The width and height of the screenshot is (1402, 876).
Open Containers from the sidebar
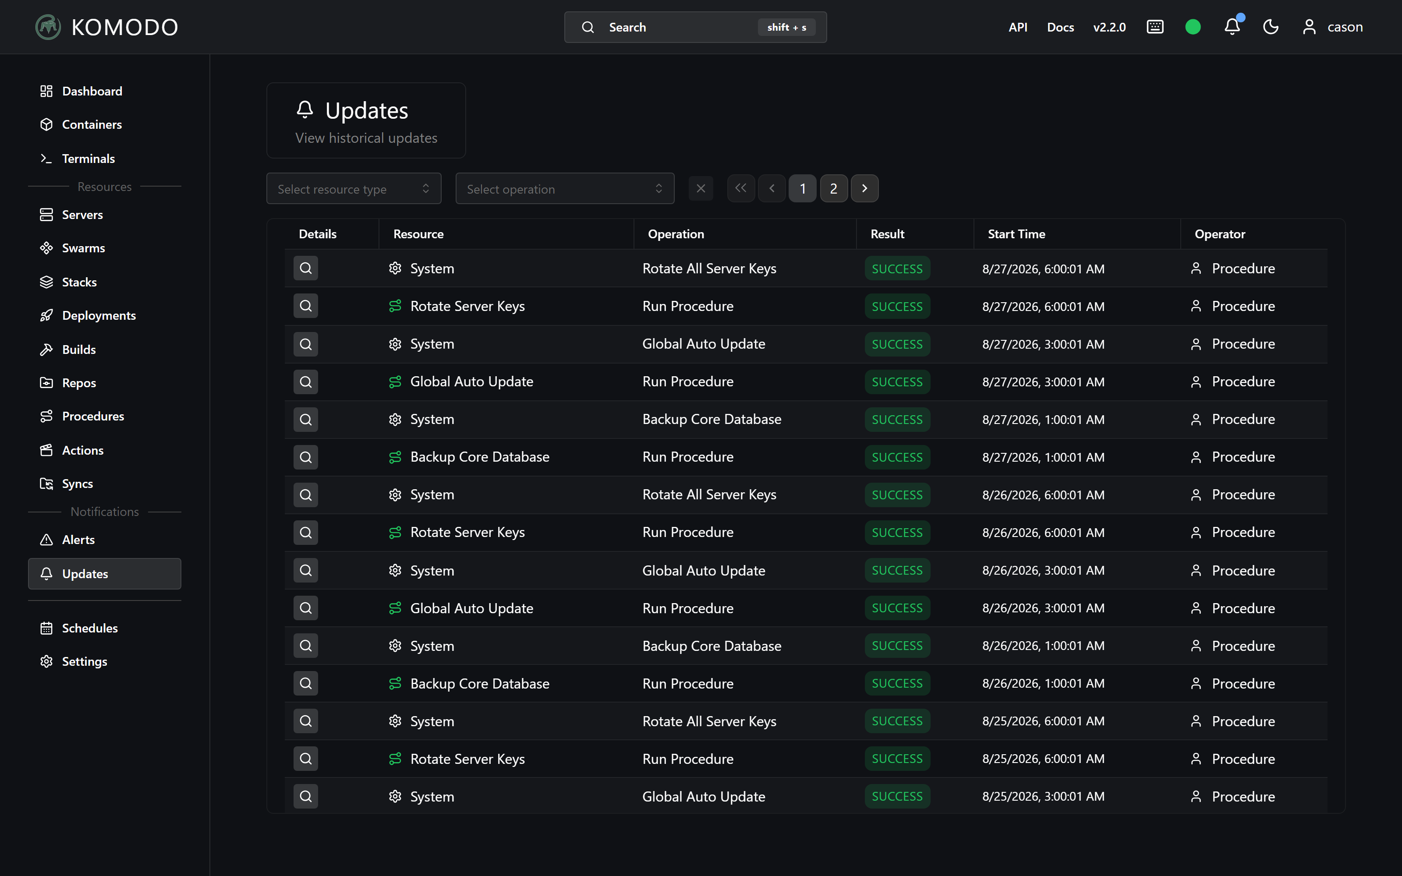tap(104, 124)
